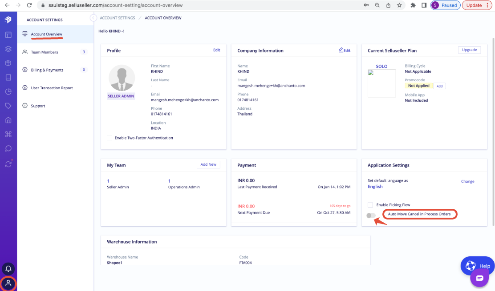Open browser extensions puzzle icon
Viewport: 495px width, 291px height.
pyautogui.click(x=413, y=5)
